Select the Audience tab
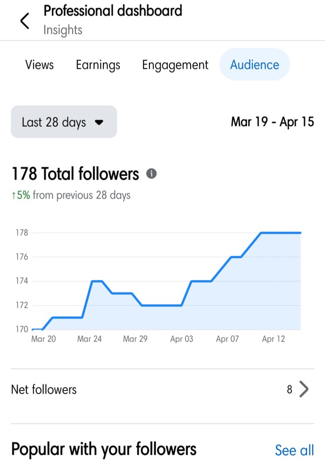Screen dimensions: 325x465 (255, 64)
